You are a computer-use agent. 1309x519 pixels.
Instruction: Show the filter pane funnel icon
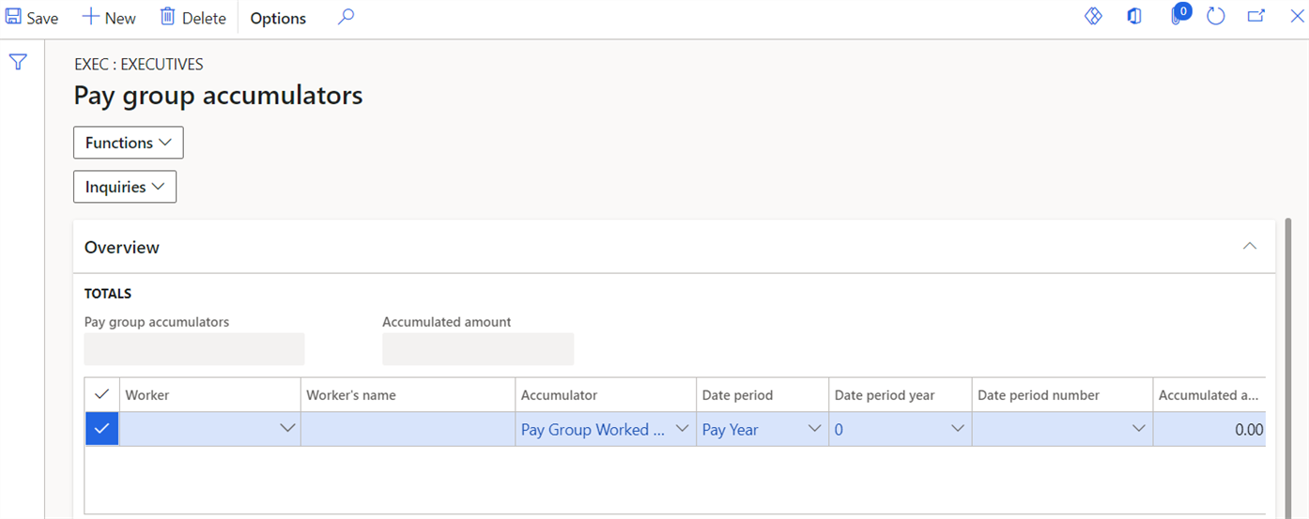pyautogui.click(x=18, y=63)
